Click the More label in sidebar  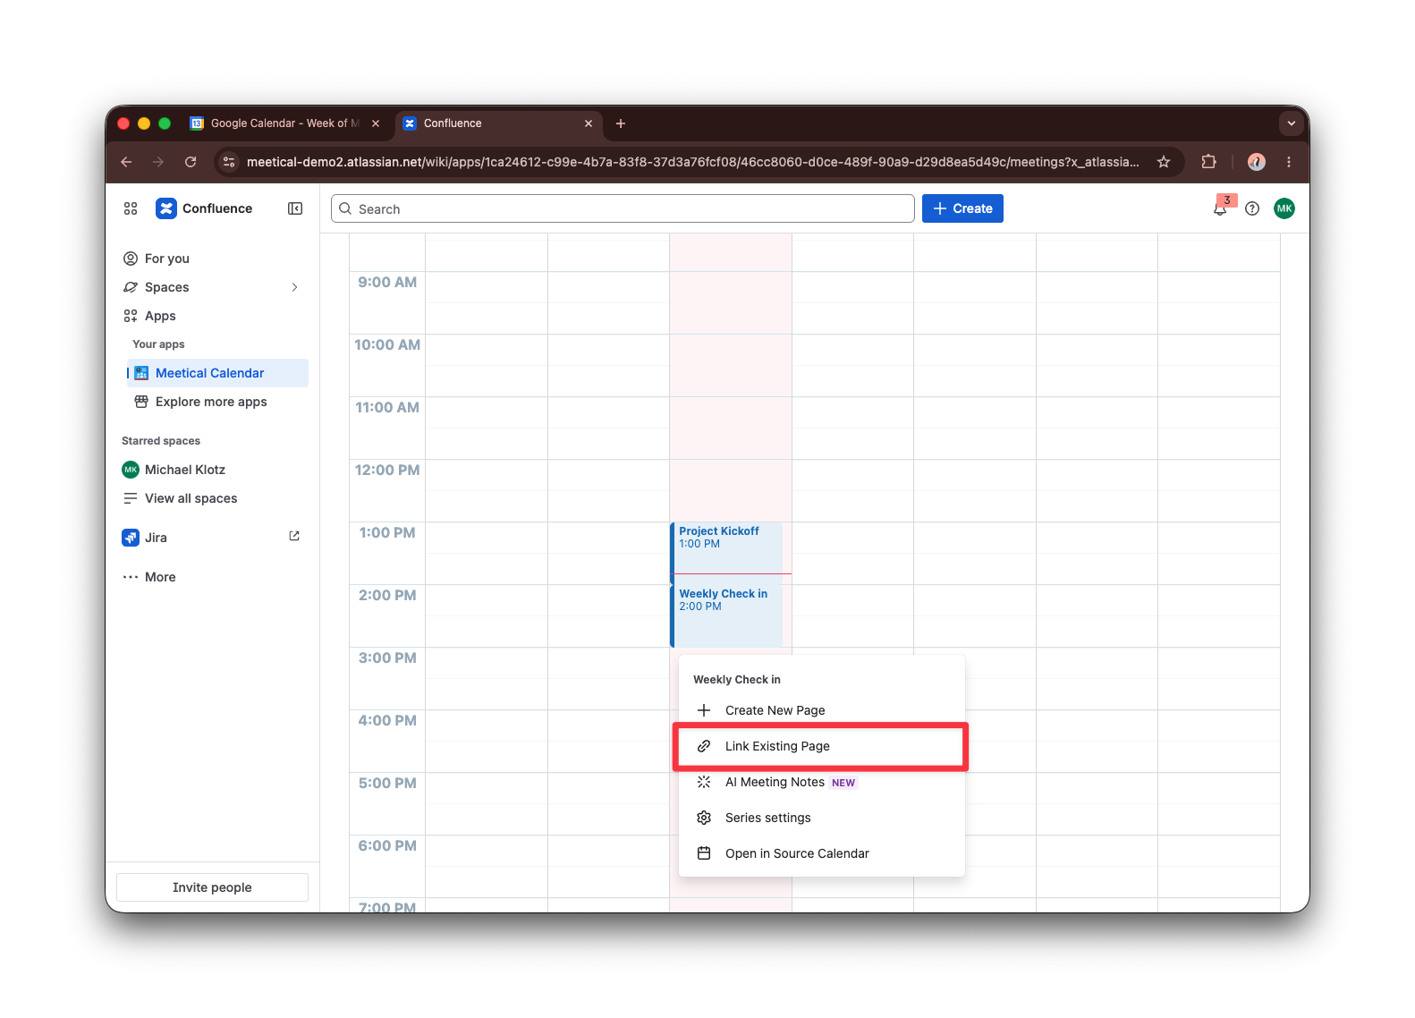(160, 577)
